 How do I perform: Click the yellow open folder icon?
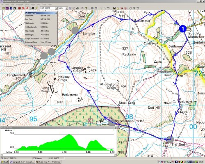[118, 8]
